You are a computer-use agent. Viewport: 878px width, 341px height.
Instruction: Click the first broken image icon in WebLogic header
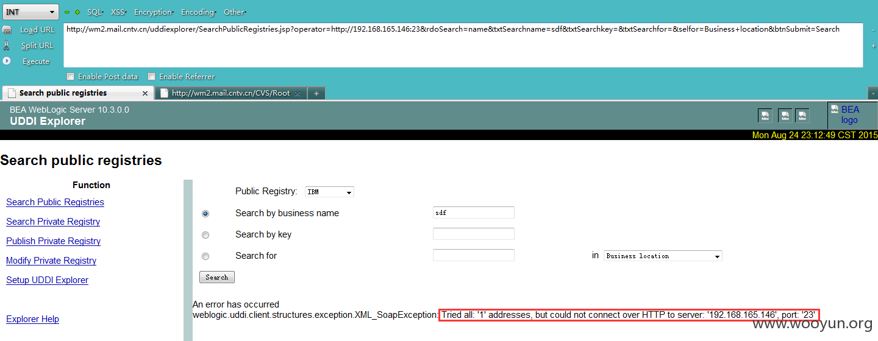click(765, 116)
